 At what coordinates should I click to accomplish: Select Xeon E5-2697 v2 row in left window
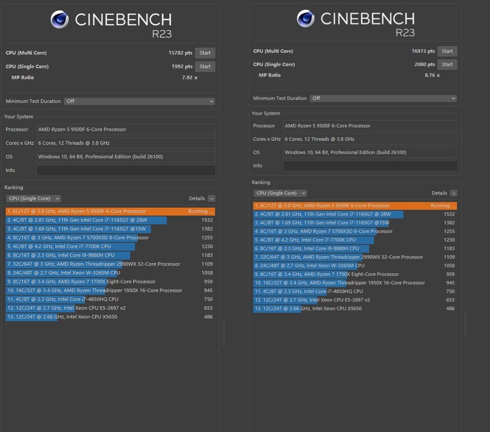tap(110, 308)
